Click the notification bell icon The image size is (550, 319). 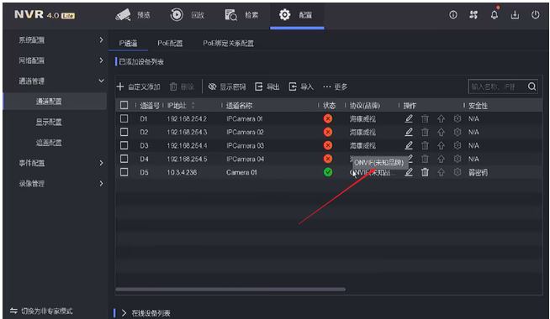tap(494, 15)
